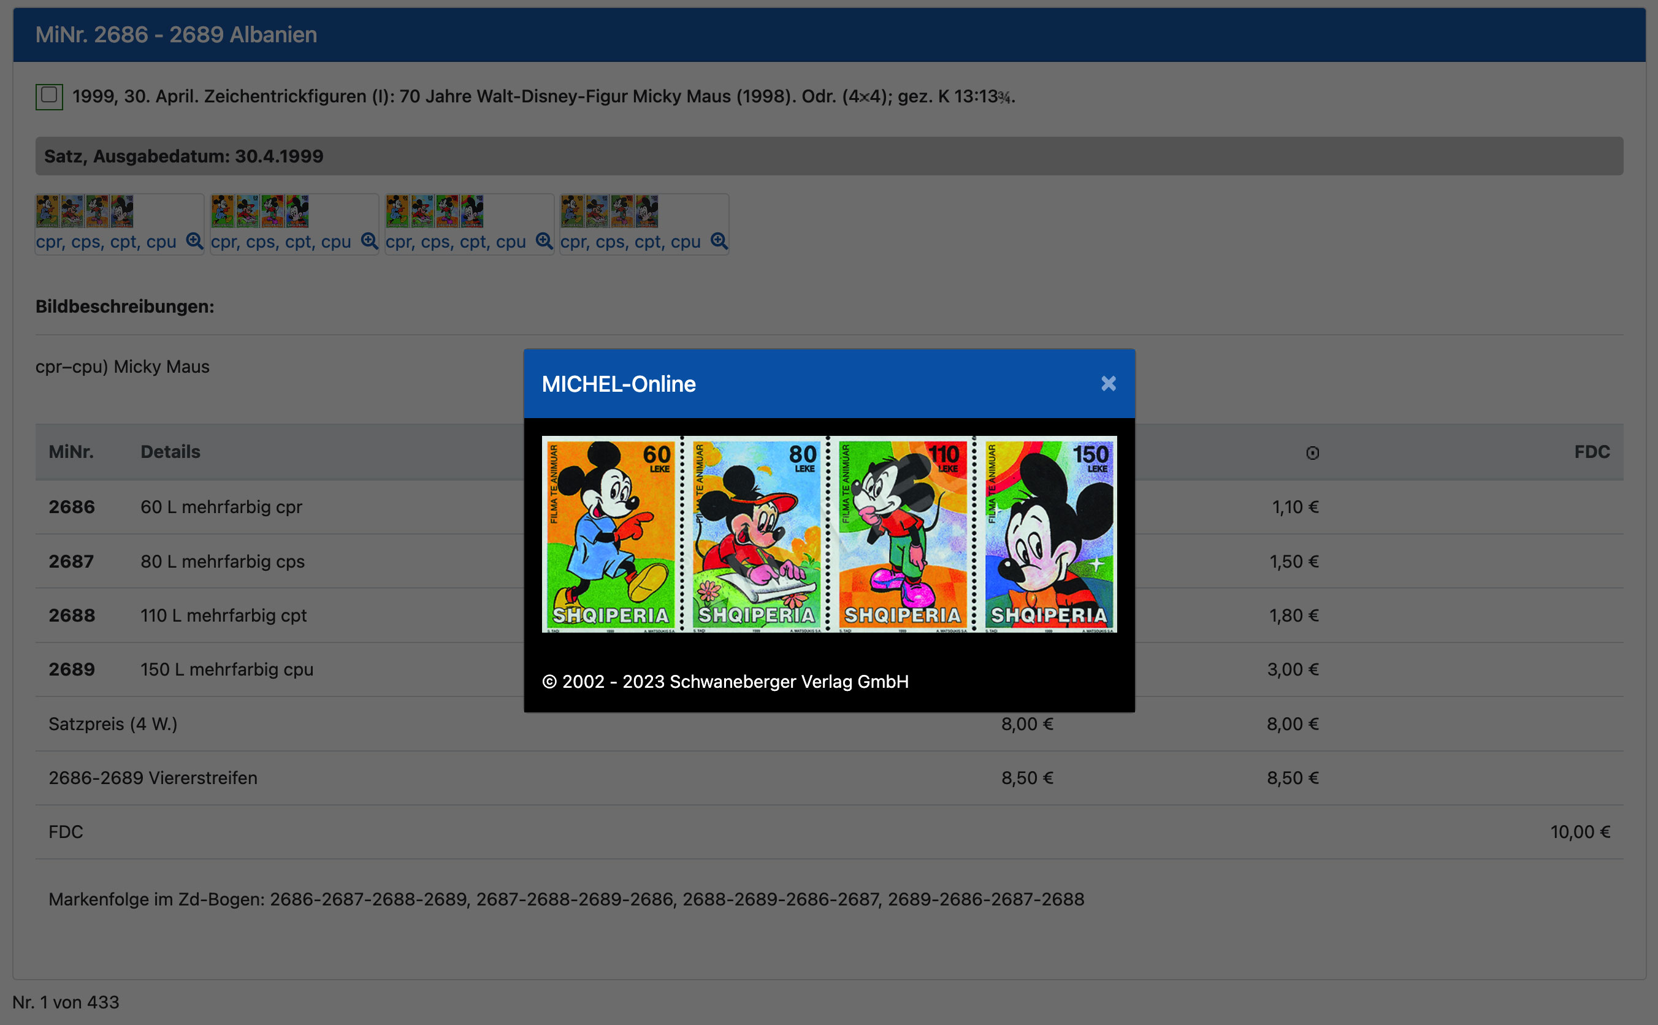Click the first stamp set thumbnail
This screenshot has height=1025, width=1658.
pyautogui.click(x=85, y=211)
